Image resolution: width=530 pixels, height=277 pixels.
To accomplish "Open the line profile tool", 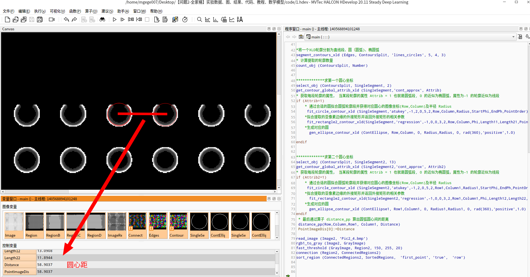I will 232,19.
